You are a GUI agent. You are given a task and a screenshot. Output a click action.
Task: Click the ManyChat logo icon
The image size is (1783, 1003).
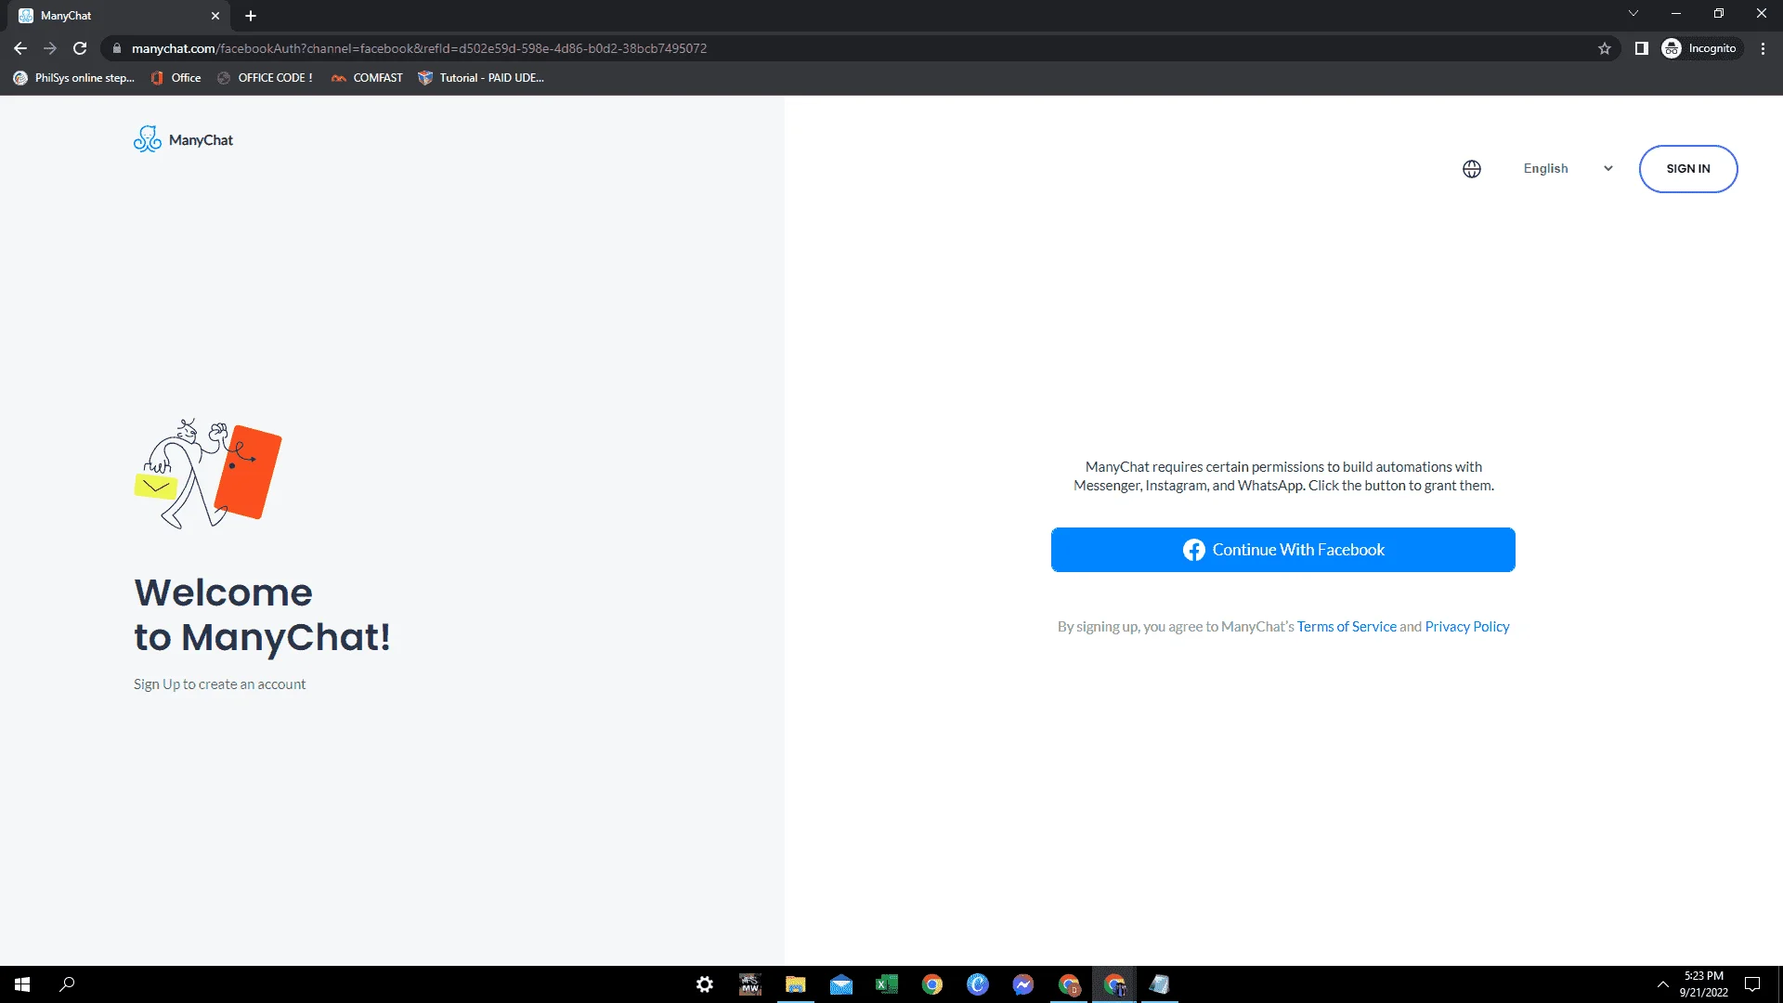tap(148, 139)
